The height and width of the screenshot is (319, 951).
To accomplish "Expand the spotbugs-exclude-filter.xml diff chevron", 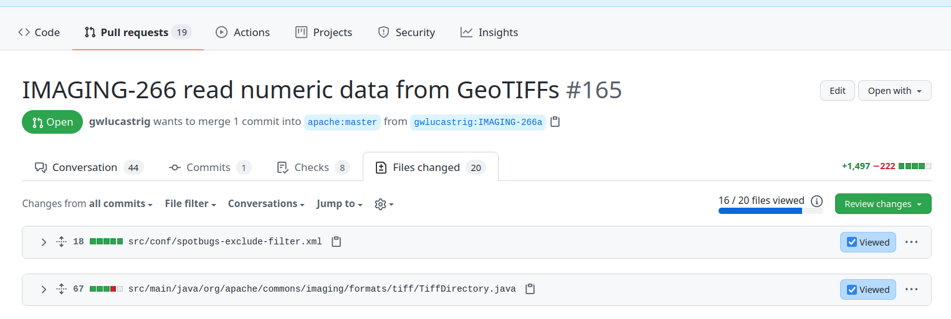I will click(44, 242).
